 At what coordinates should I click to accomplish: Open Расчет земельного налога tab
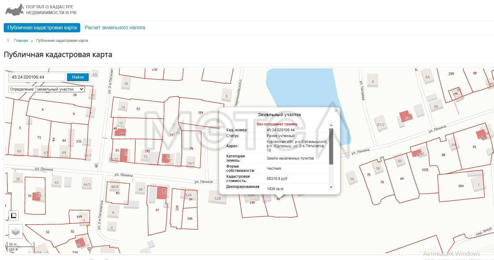coord(115,28)
